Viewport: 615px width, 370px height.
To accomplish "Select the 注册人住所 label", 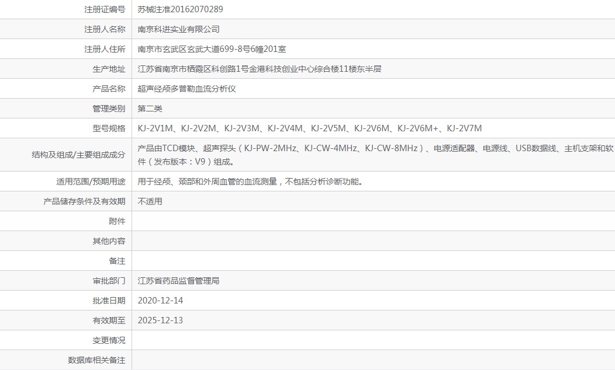I will (x=105, y=50).
